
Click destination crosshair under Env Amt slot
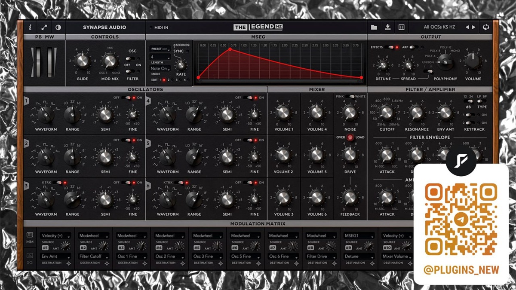[68, 263]
